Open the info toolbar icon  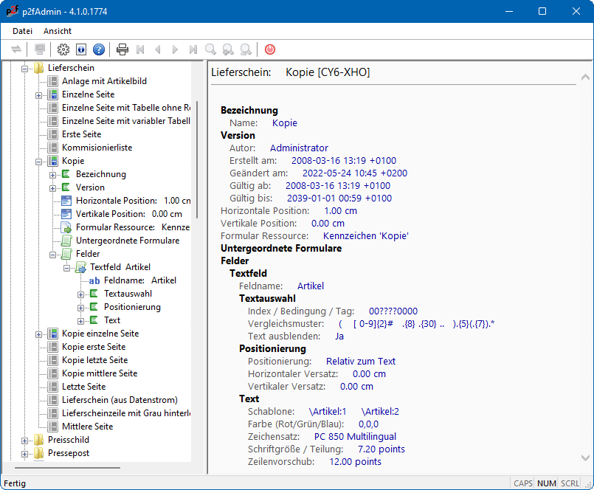coord(81,49)
